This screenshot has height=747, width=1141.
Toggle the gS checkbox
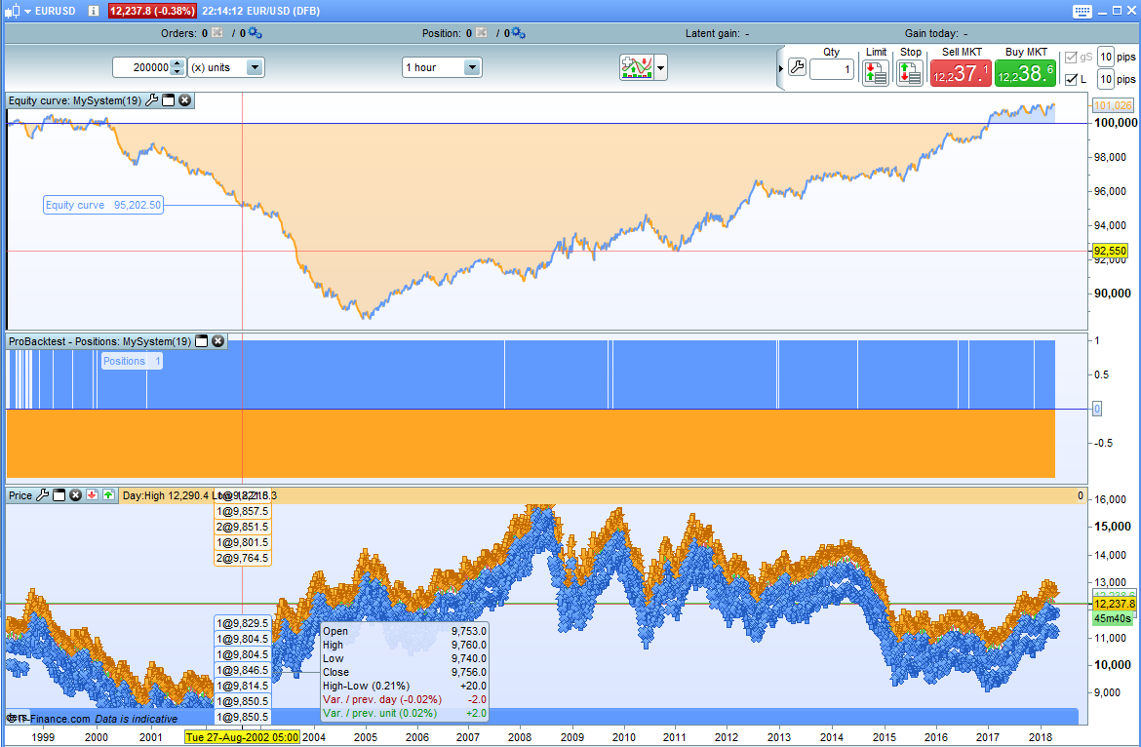click(1071, 58)
